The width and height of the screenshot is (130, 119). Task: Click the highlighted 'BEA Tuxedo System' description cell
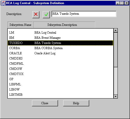(48, 43)
